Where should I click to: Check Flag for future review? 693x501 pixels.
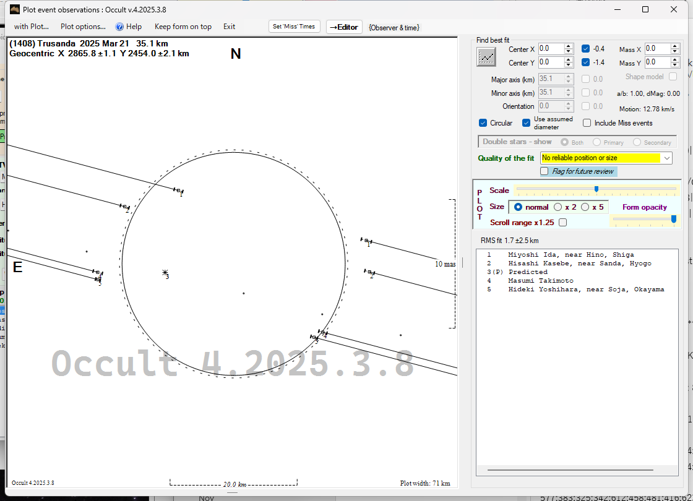(544, 171)
